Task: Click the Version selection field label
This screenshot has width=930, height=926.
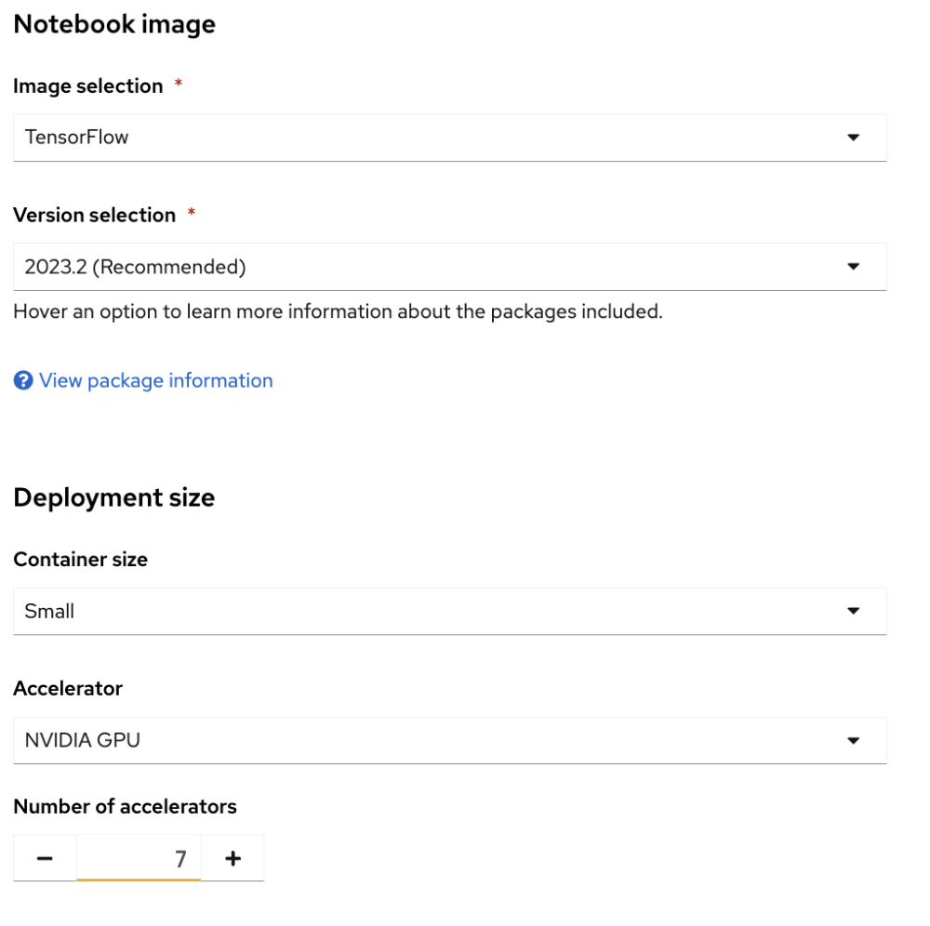Action: (x=94, y=215)
